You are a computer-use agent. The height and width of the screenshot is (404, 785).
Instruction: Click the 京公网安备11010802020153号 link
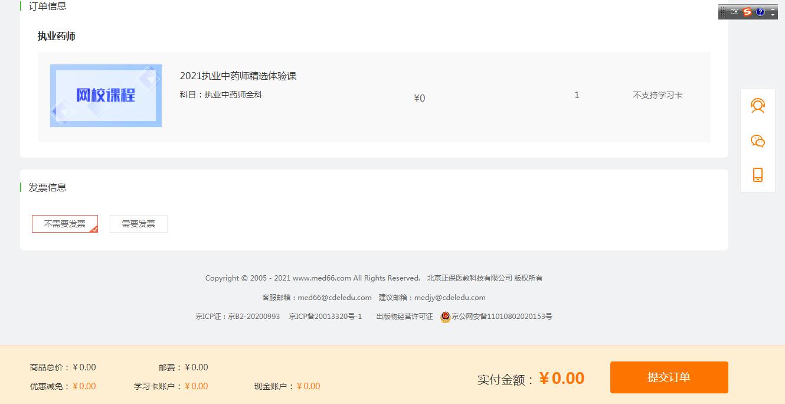pos(502,317)
